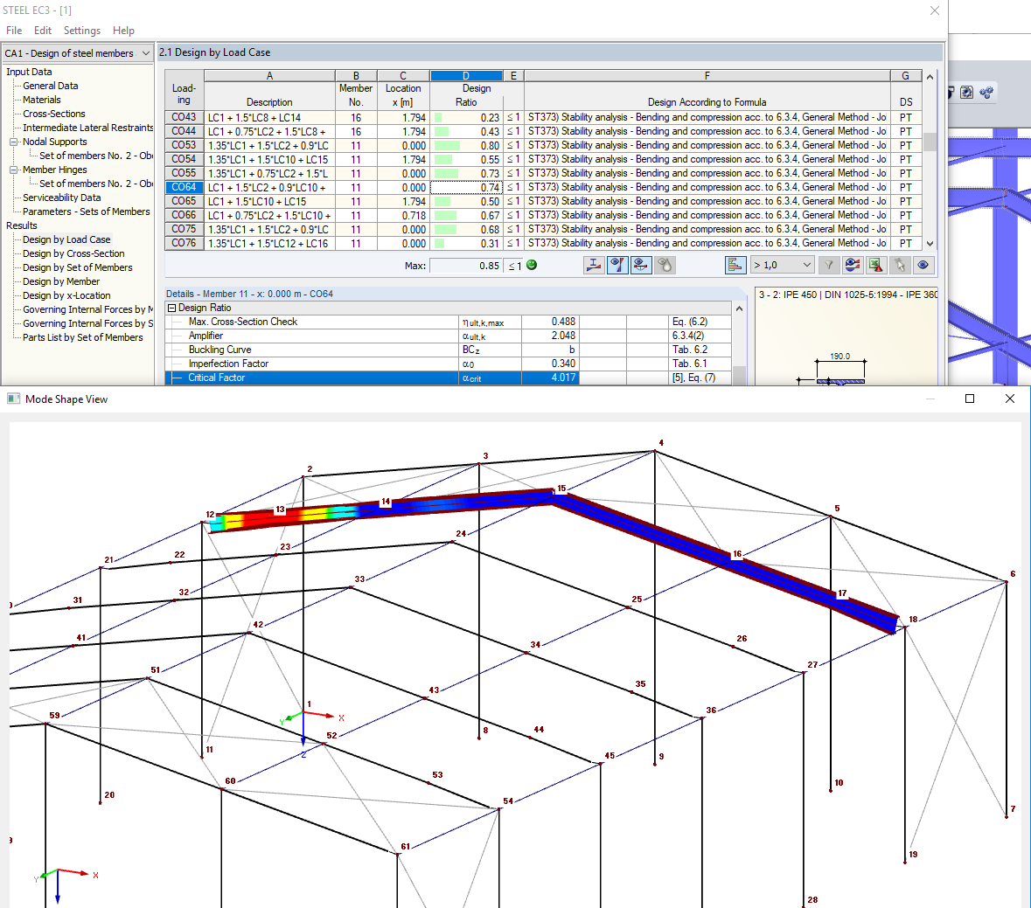Screen dimensions: 1031x908
Task: Select Serviceability Data in the tree
Action: pyautogui.click(x=62, y=198)
